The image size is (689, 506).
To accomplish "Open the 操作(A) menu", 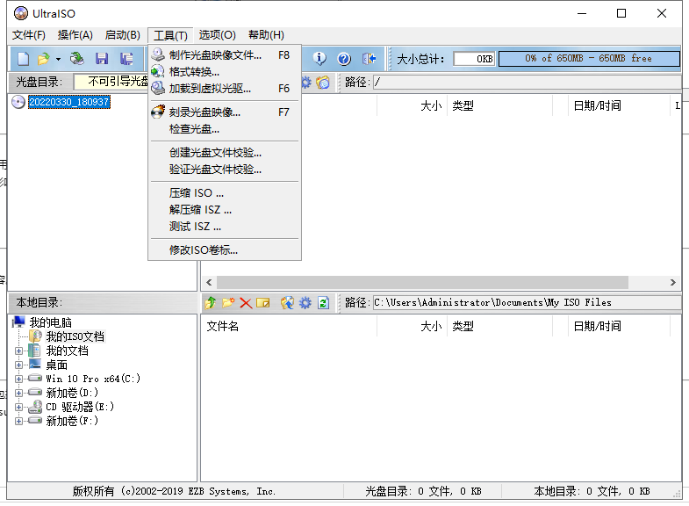I will 75,35.
